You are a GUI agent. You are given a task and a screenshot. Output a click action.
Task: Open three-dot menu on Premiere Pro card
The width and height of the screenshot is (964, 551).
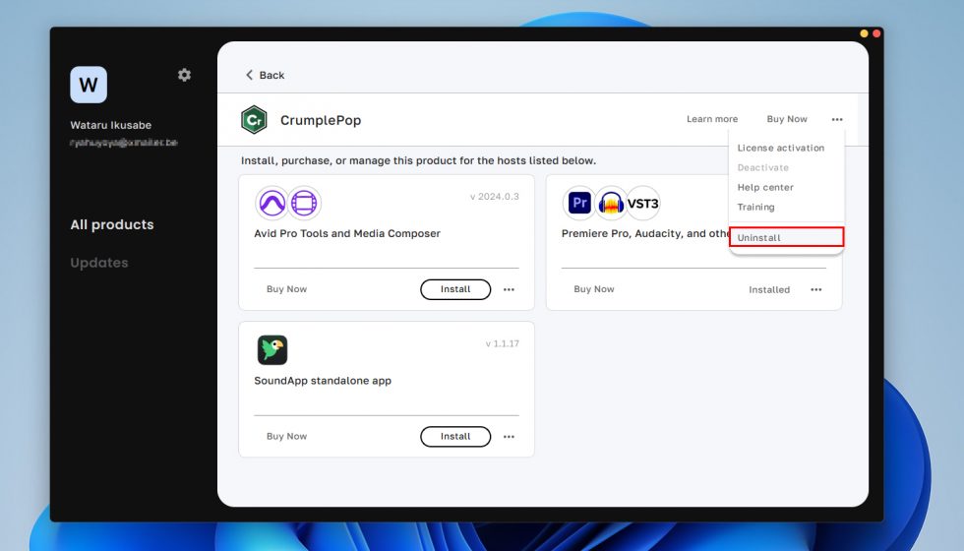click(x=816, y=289)
